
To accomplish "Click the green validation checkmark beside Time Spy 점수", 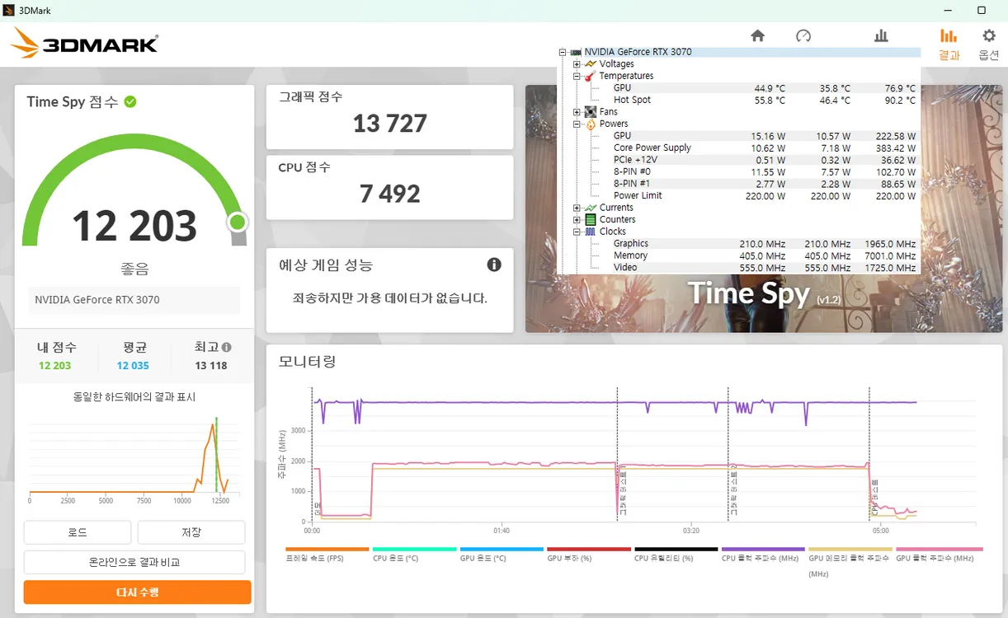I will pyautogui.click(x=130, y=102).
